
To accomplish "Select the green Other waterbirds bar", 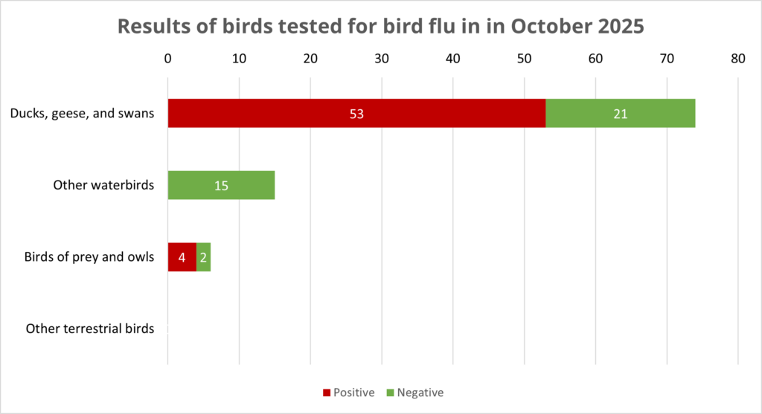I will [221, 185].
